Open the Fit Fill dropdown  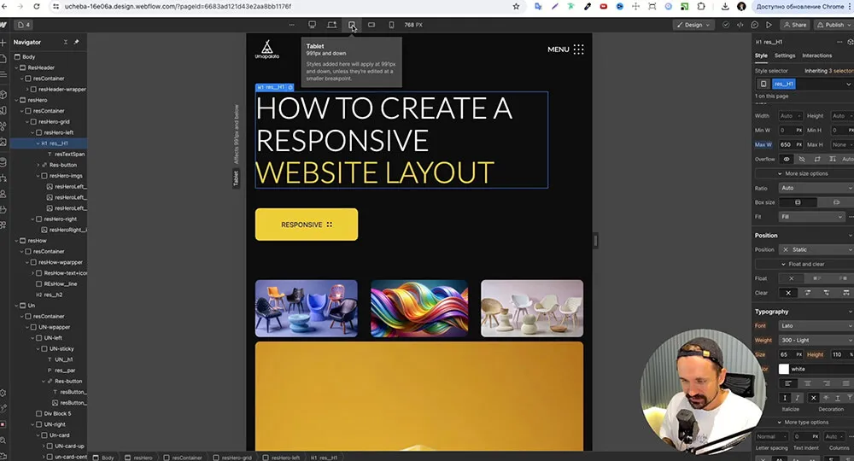click(x=811, y=217)
